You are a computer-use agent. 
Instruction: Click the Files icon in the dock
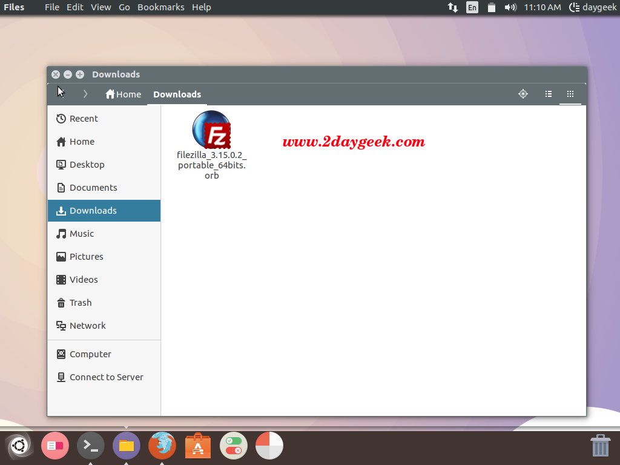coord(127,446)
